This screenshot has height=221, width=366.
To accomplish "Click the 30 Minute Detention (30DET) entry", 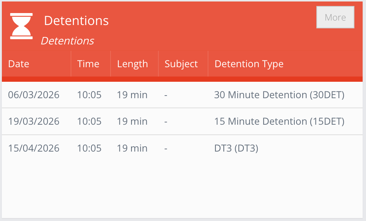I will point(279,95).
